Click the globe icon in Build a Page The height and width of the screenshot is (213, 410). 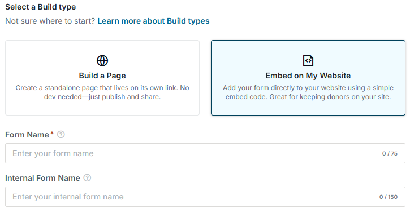102,61
